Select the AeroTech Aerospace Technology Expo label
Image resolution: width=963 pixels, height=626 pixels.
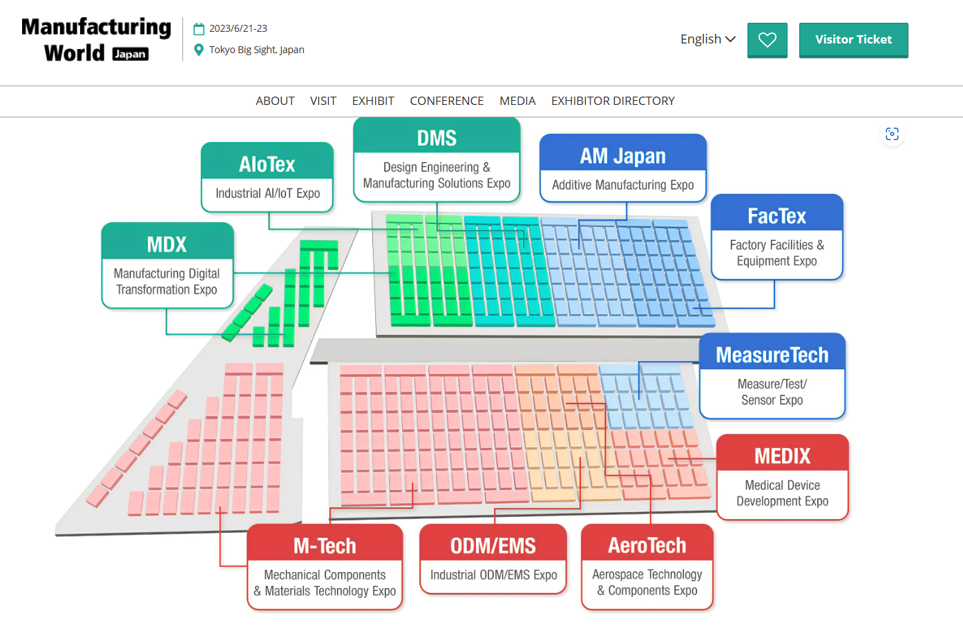(647, 567)
